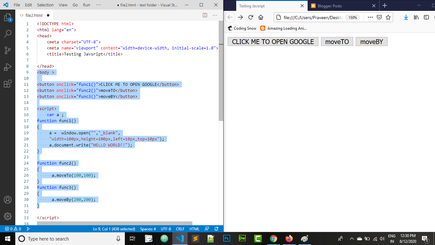Open Firefox page actions meatball menu
Image resolution: width=435 pixels, height=245 pixels.
370,18
